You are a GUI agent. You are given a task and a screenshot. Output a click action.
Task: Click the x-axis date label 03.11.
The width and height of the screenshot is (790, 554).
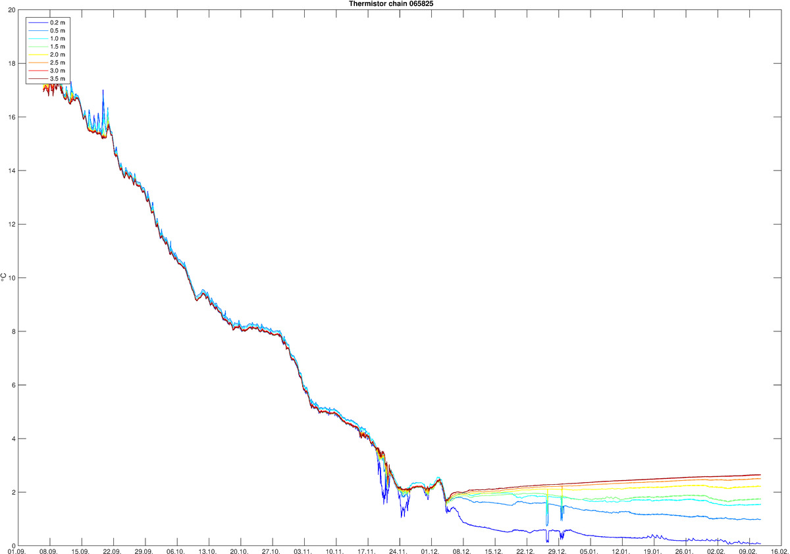pyautogui.click(x=303, y=551)
